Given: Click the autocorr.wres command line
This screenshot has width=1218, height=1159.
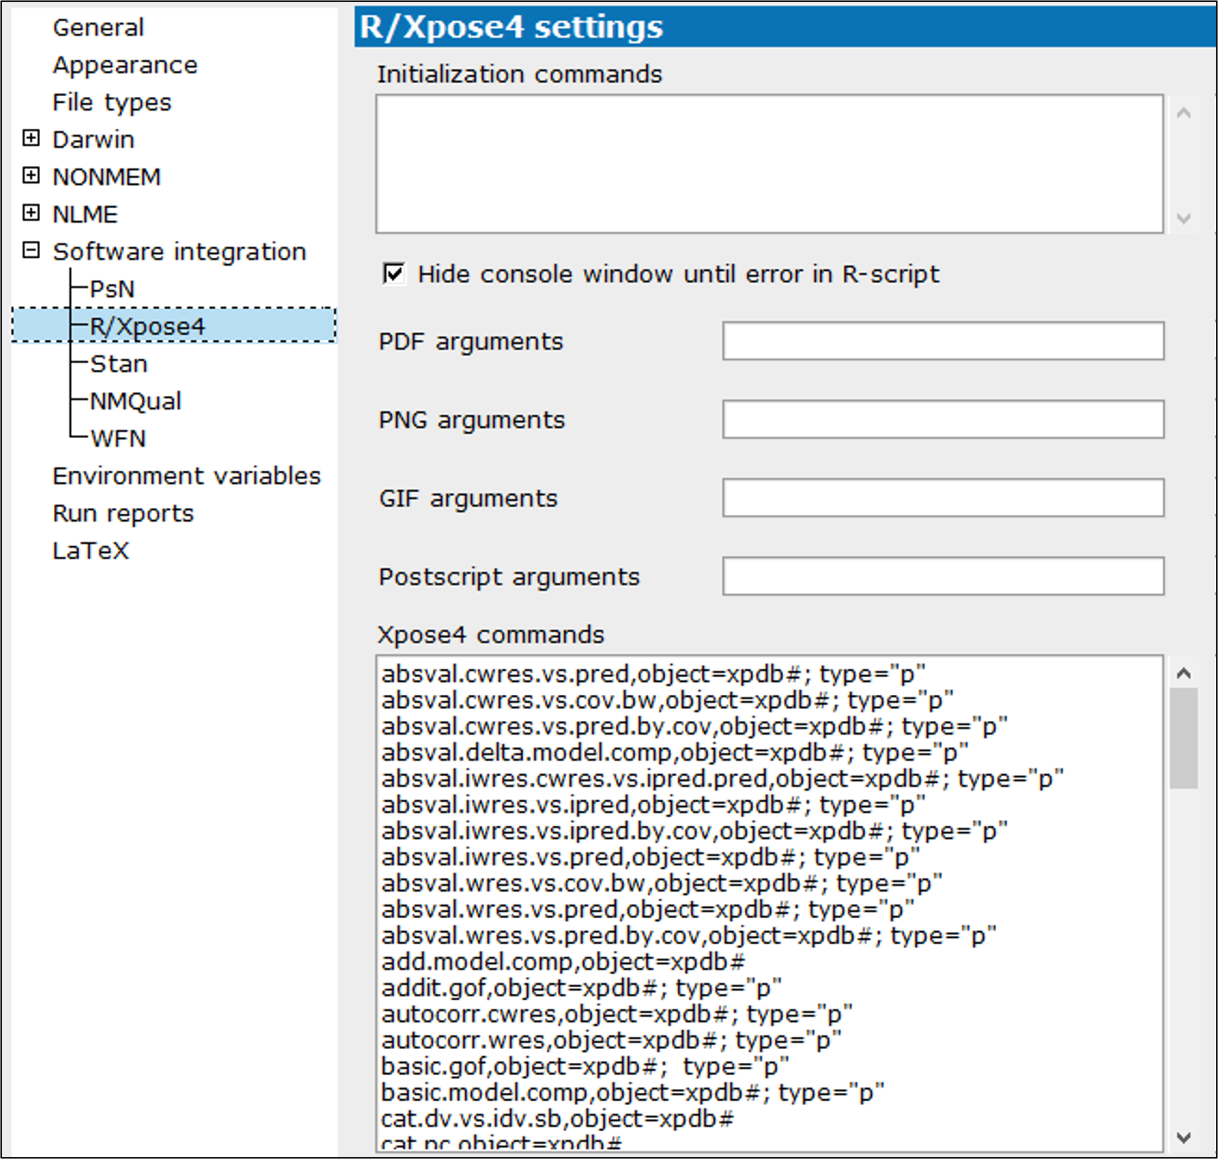Looking at the screenshot, I should pos(611,1041).
